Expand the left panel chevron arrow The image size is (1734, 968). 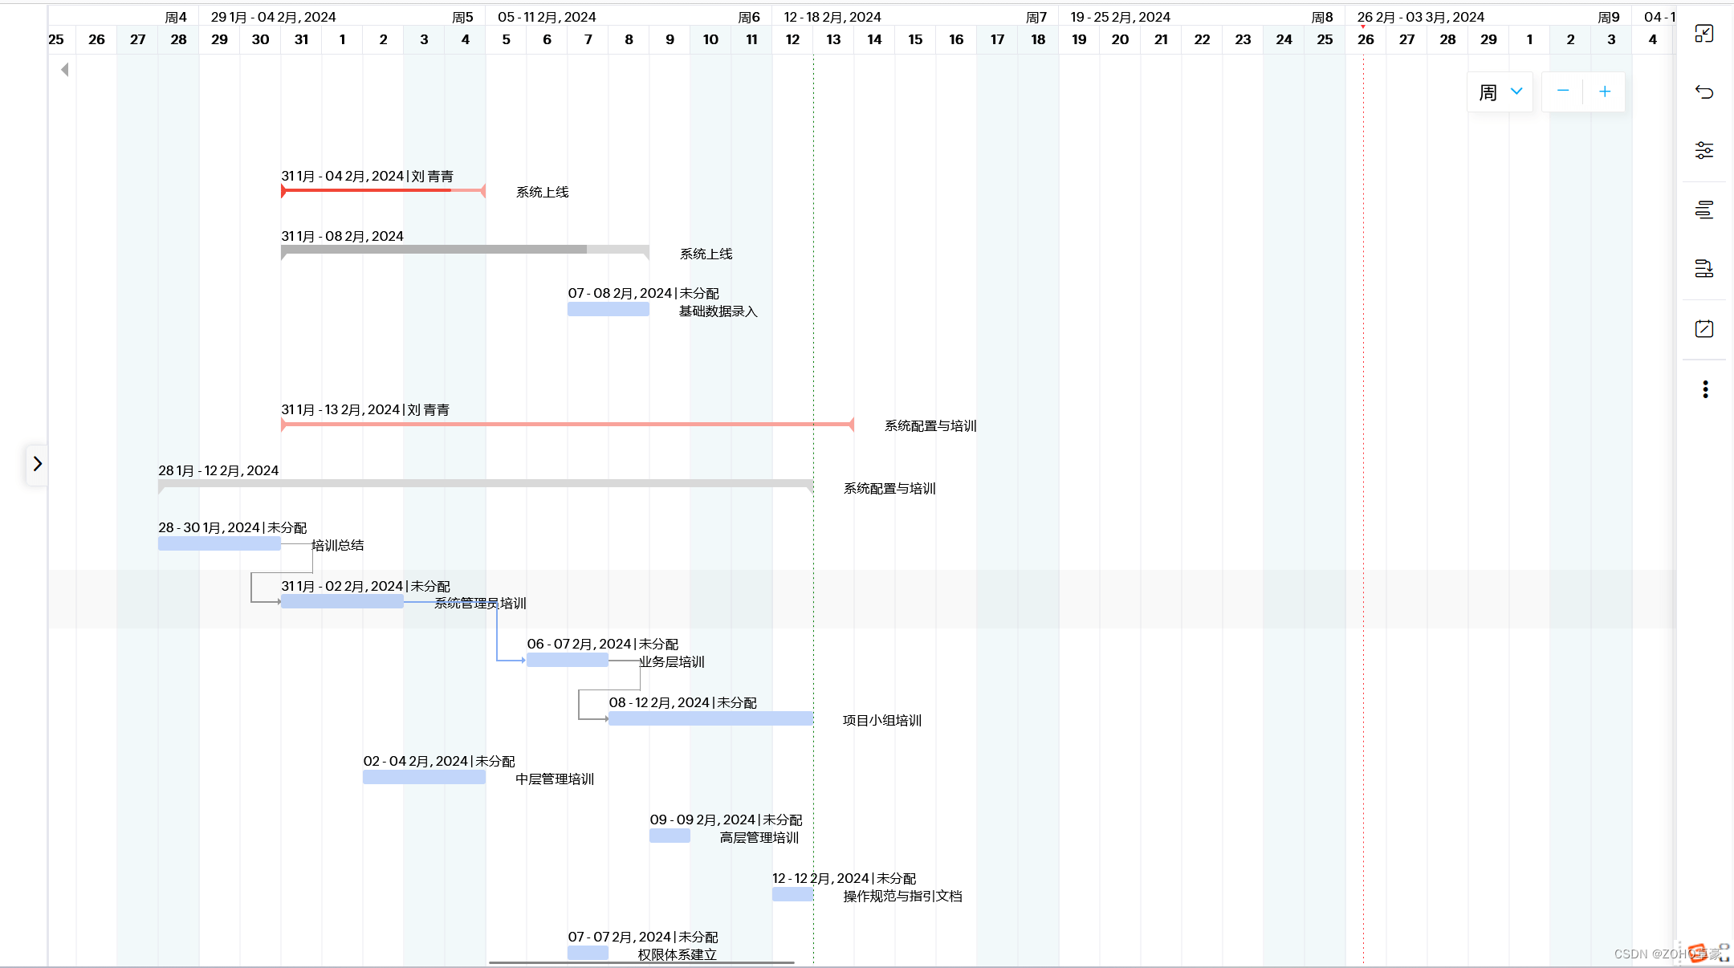click(37, 464)
